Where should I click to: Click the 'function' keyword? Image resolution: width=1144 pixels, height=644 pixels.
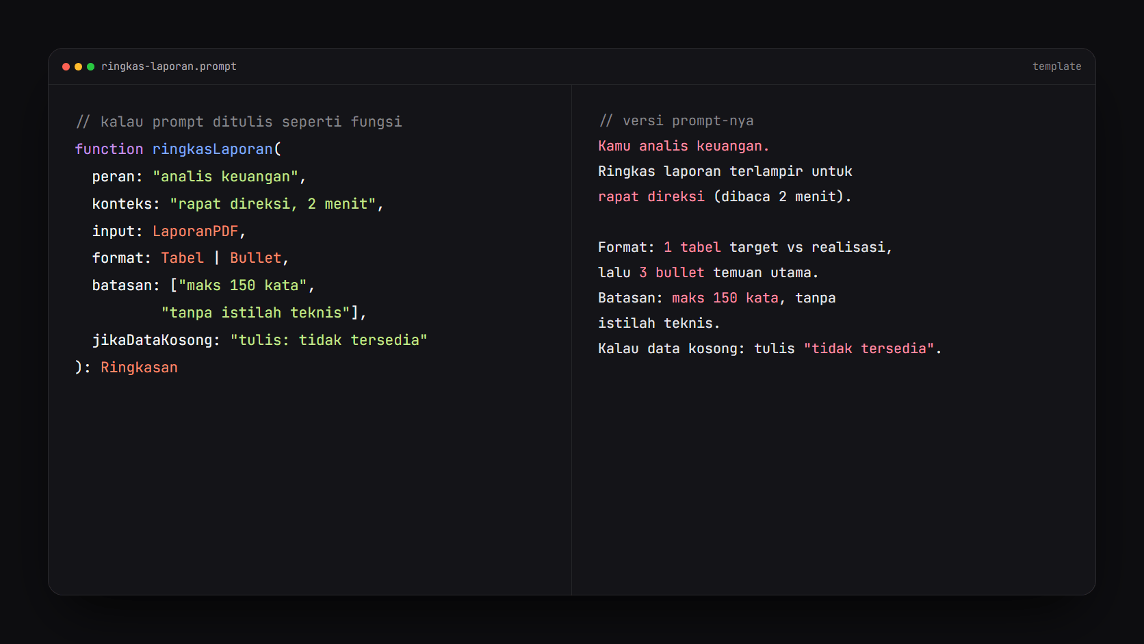[x=109, y=149]
